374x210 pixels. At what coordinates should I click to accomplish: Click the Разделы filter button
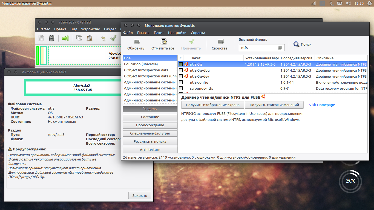(x=150, y=109)
